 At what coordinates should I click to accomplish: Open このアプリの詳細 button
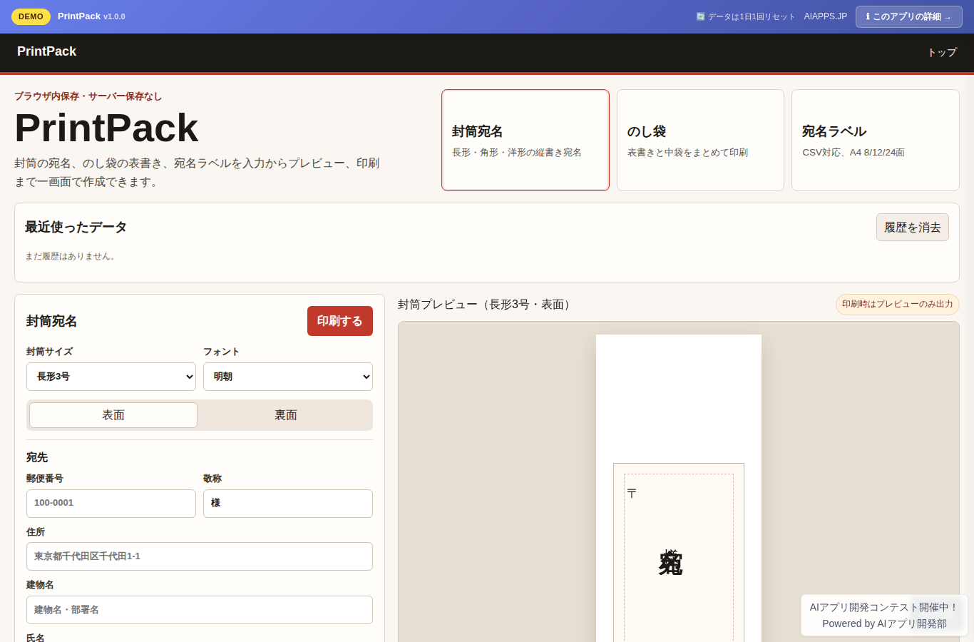click(908, 16)
